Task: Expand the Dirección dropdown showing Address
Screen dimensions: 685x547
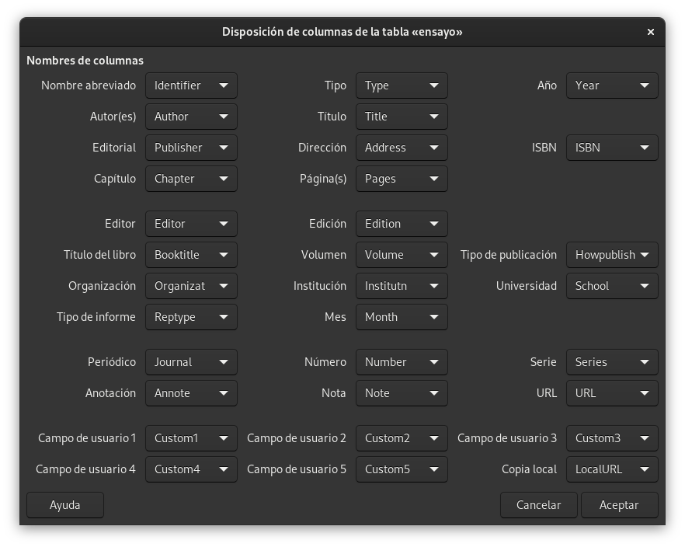Action: tap(402, 148)
